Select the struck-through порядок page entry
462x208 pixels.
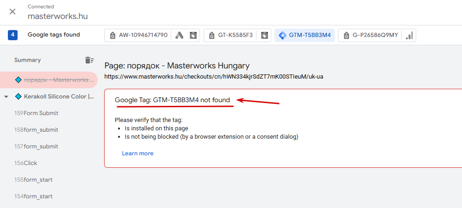(x=49, y=80)
